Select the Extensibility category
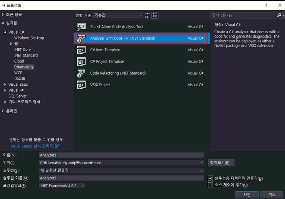 pyautogui.click(x=24, y=67)
